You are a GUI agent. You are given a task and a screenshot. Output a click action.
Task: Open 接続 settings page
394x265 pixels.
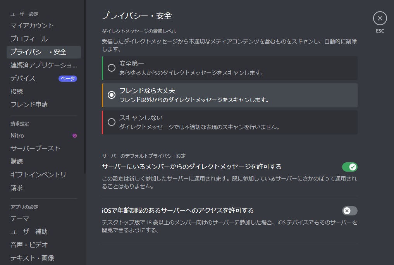(x=17, y=91)
